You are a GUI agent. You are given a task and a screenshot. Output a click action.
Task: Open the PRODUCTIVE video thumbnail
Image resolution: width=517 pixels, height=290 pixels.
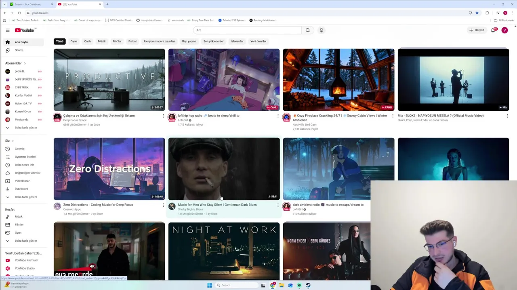point(109,80)
